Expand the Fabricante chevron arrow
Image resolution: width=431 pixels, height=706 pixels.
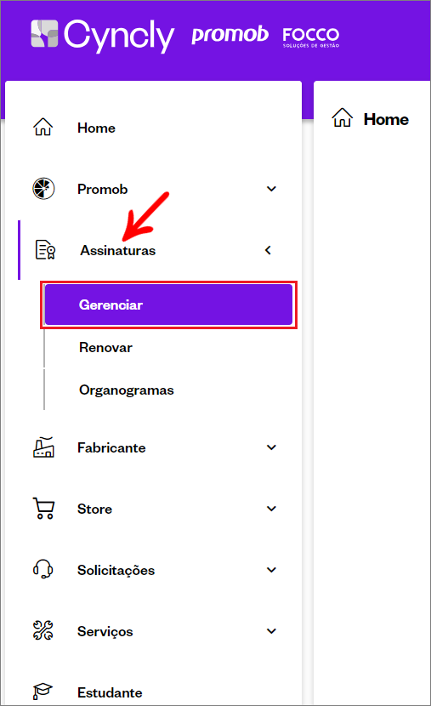[x=271, y=447]
